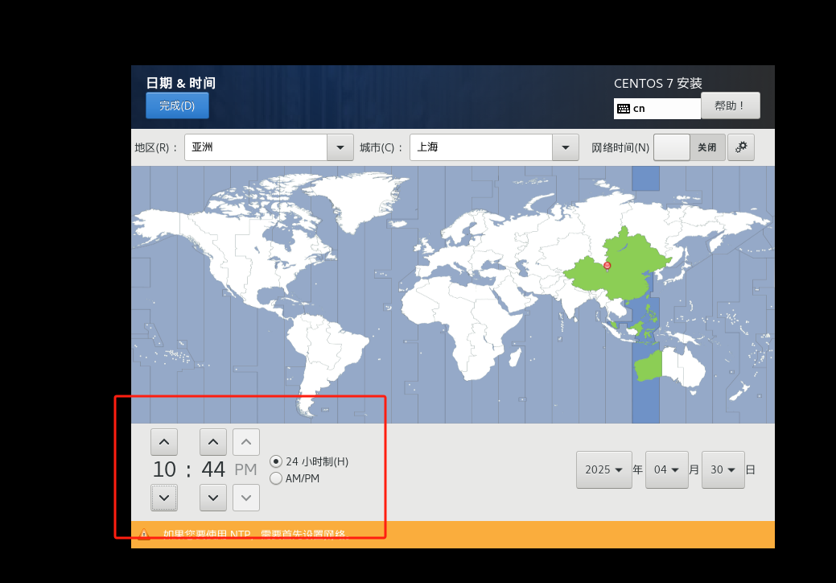
Task: Decrease the minutes with down arrow
Action: click(213, 498)
